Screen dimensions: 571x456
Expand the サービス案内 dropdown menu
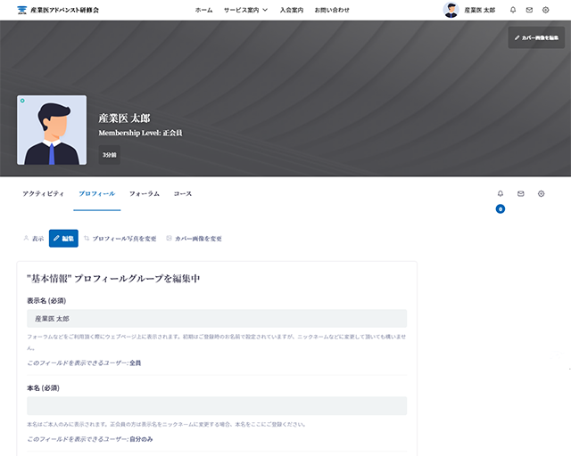(245, 10)
